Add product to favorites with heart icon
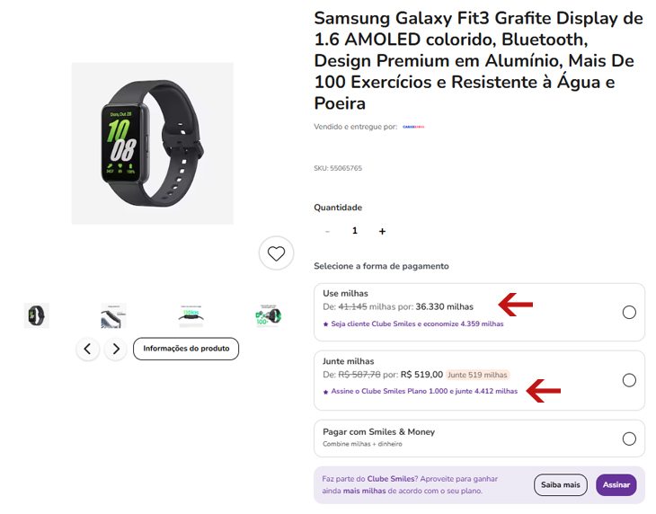The height and width of the screenshot is (514, 656). coord(276,253)
